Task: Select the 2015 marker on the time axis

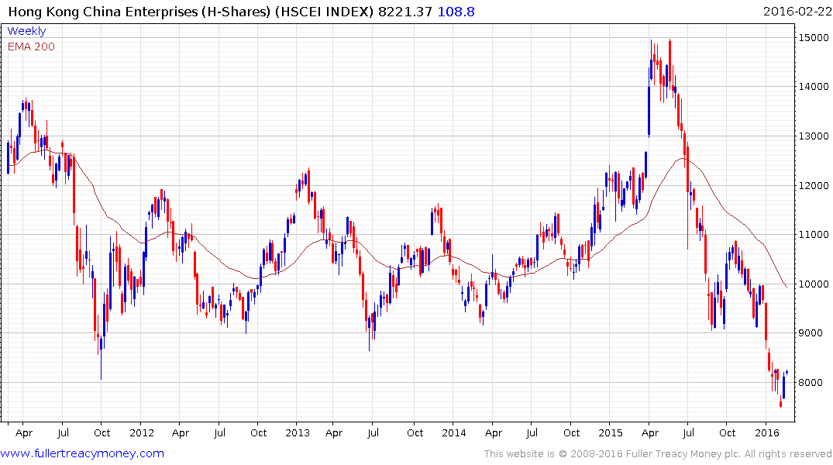Action: [x=610, y=432]
